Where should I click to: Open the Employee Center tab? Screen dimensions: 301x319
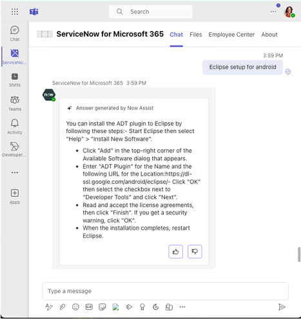point(231,35)
